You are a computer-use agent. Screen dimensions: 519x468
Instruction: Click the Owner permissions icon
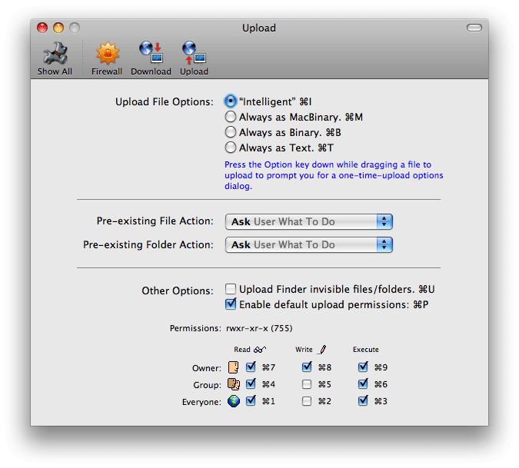[234, 367]
